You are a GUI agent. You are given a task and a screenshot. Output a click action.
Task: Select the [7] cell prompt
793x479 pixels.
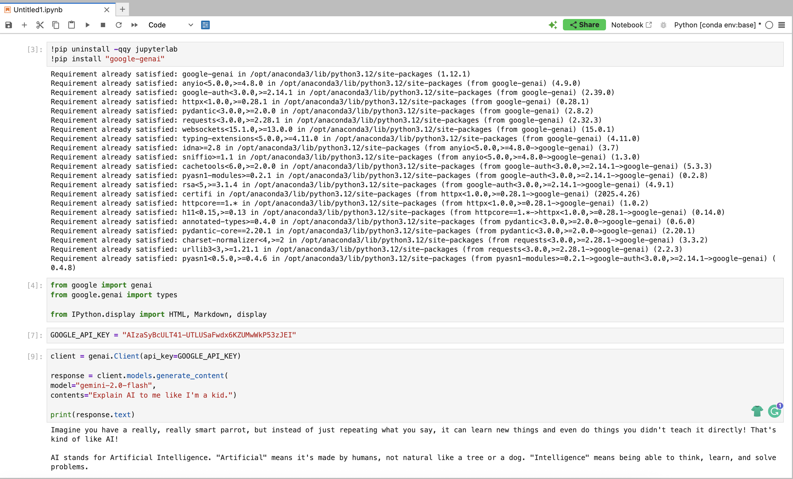35,335
